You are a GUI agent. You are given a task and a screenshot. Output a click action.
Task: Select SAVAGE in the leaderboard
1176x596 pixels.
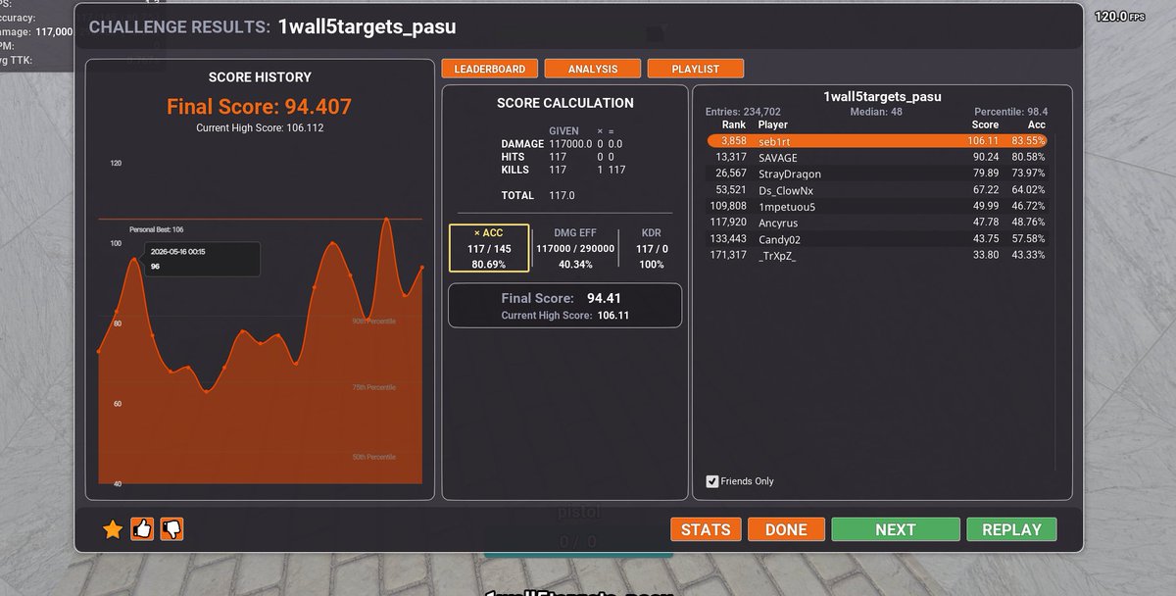877,157
